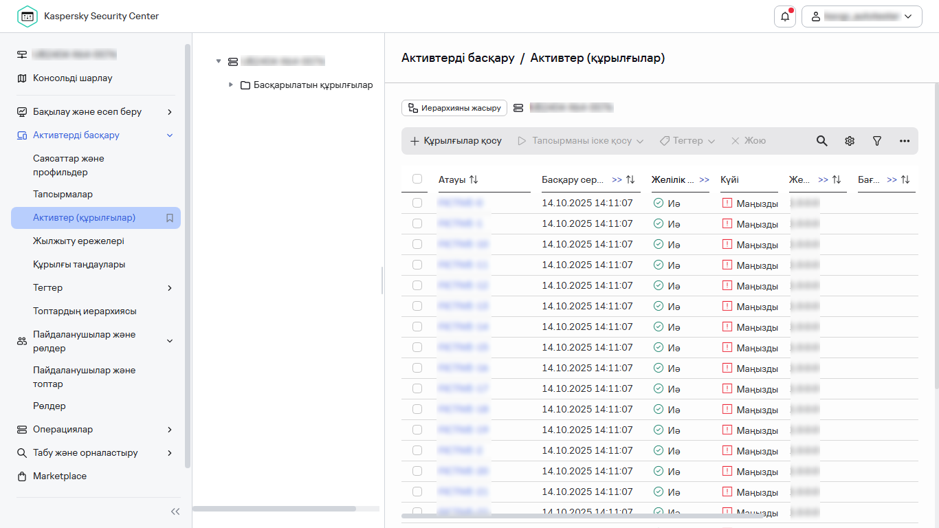Click bookmark icon beside Активтер (құрылғылар)
Screen dimensions: 939x528
[170, 218]
